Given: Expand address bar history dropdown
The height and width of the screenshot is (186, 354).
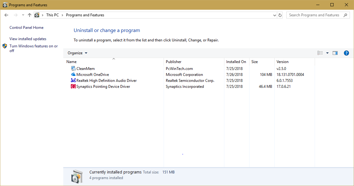Looking at the screenshot, I should tap(274, 15).
